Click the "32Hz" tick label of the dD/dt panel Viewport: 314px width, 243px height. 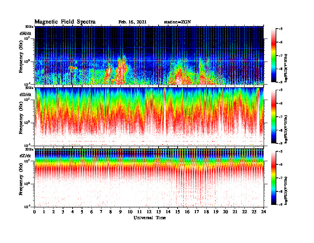click(29, 88)
